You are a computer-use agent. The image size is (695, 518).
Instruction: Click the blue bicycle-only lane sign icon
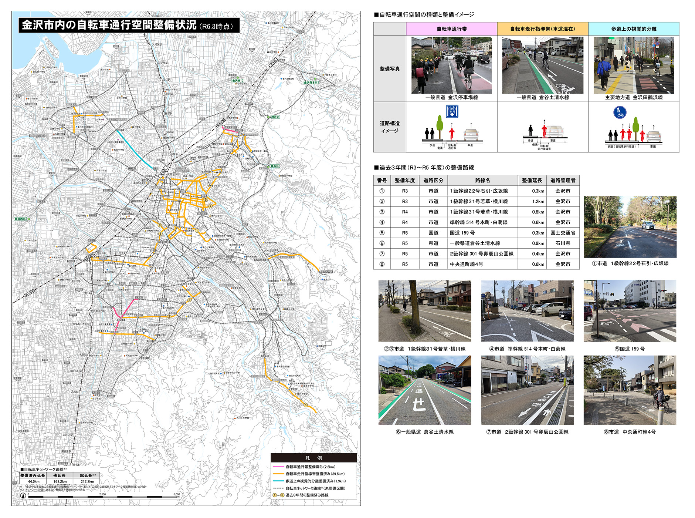(x=452, y=111)
